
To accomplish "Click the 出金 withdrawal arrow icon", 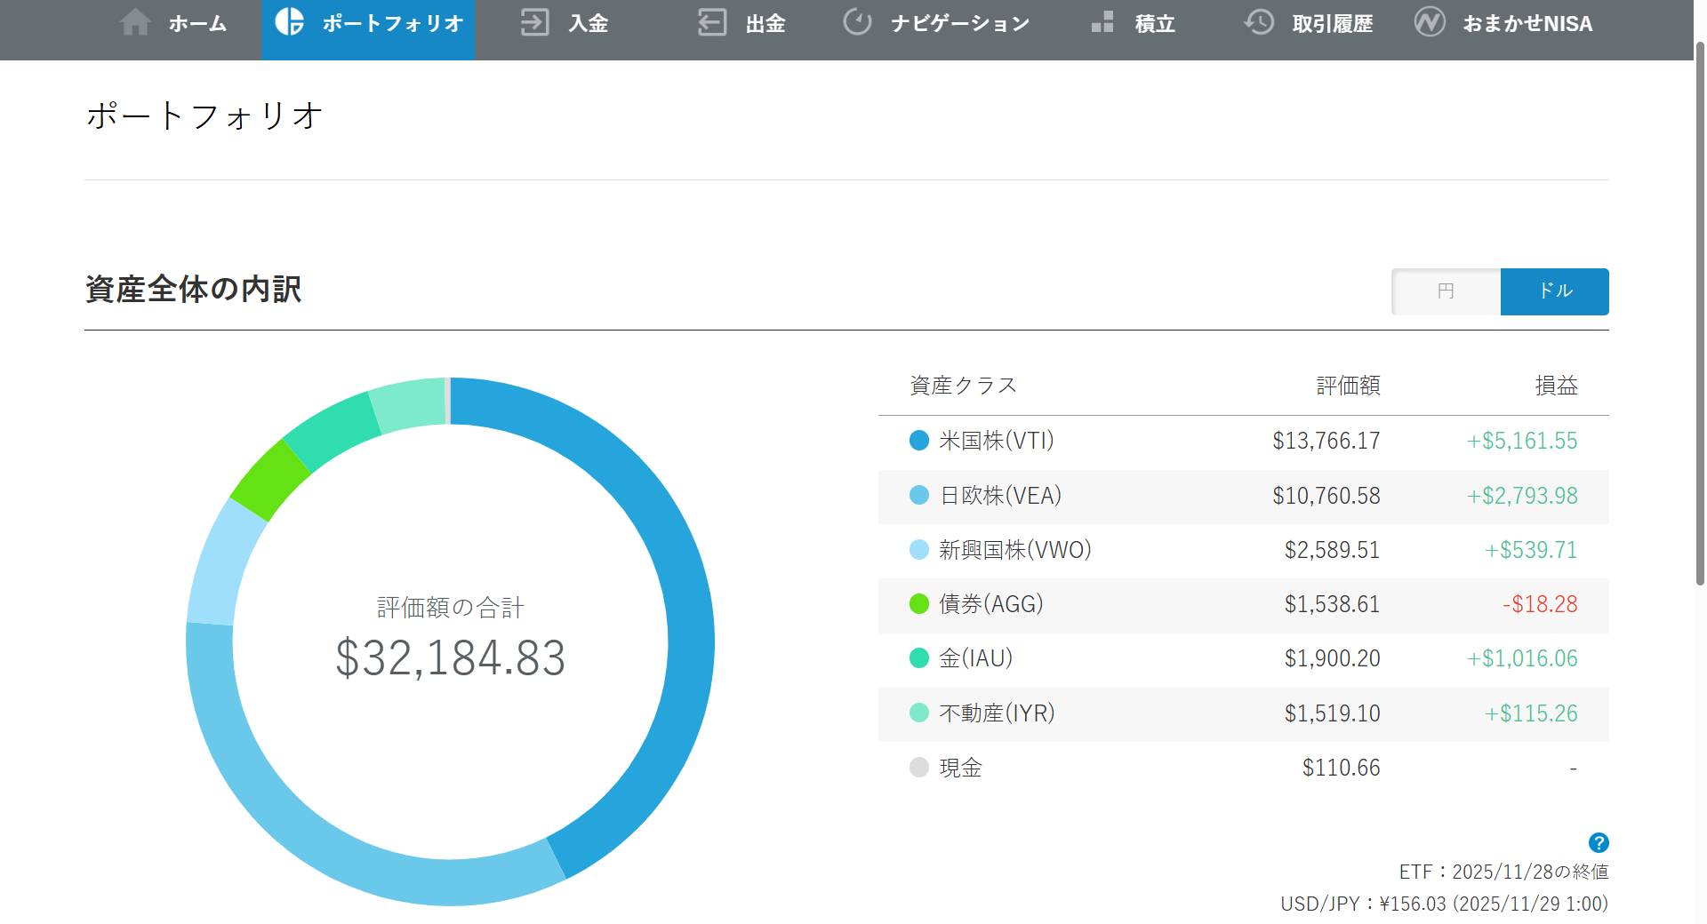I will point(711,23).
